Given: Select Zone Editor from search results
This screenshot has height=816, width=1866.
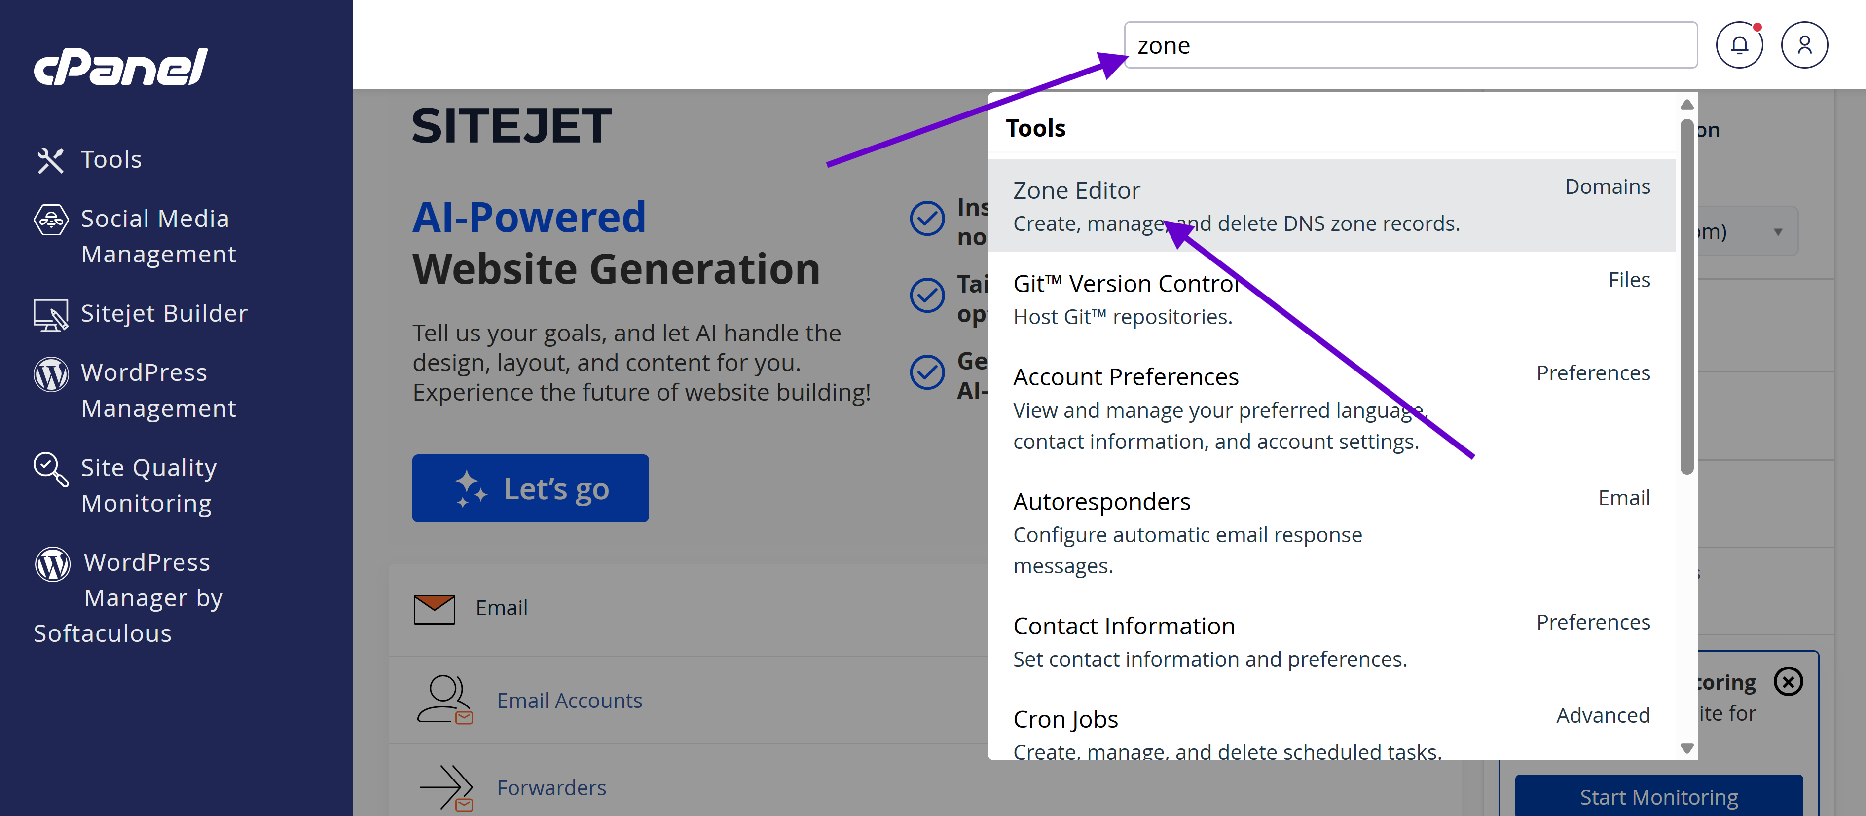Looking at the screenshot, I should coord(1076,190).
